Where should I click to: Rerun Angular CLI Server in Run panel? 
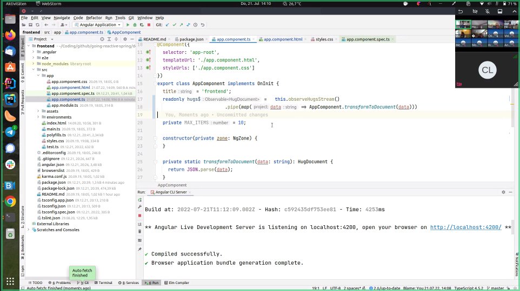139,200
